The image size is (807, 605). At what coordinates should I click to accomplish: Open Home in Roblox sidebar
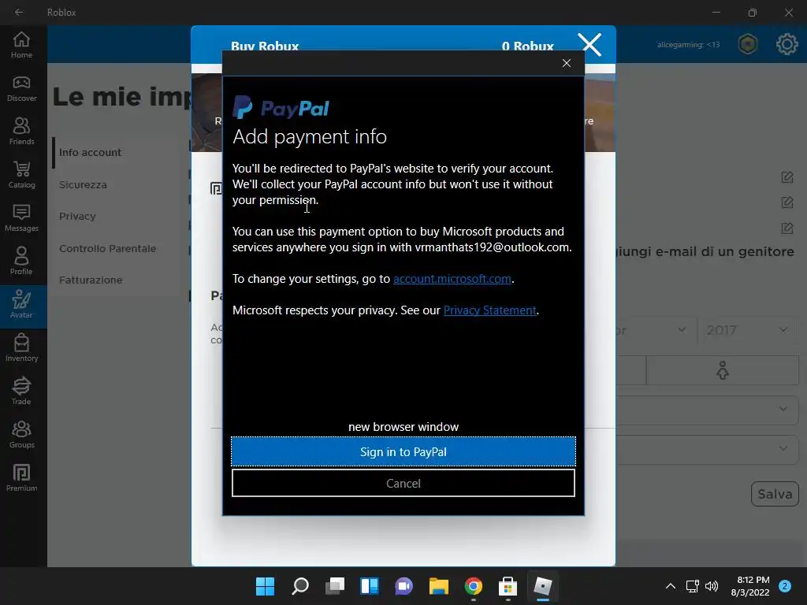(x=21, y=45)
